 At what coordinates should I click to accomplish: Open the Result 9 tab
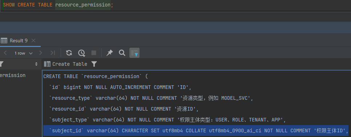pyautogui.click(x=19, y=40)
